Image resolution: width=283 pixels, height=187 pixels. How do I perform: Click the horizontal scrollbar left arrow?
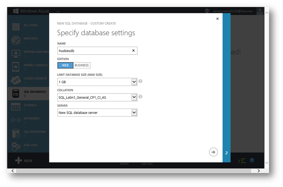click(13, 171)
